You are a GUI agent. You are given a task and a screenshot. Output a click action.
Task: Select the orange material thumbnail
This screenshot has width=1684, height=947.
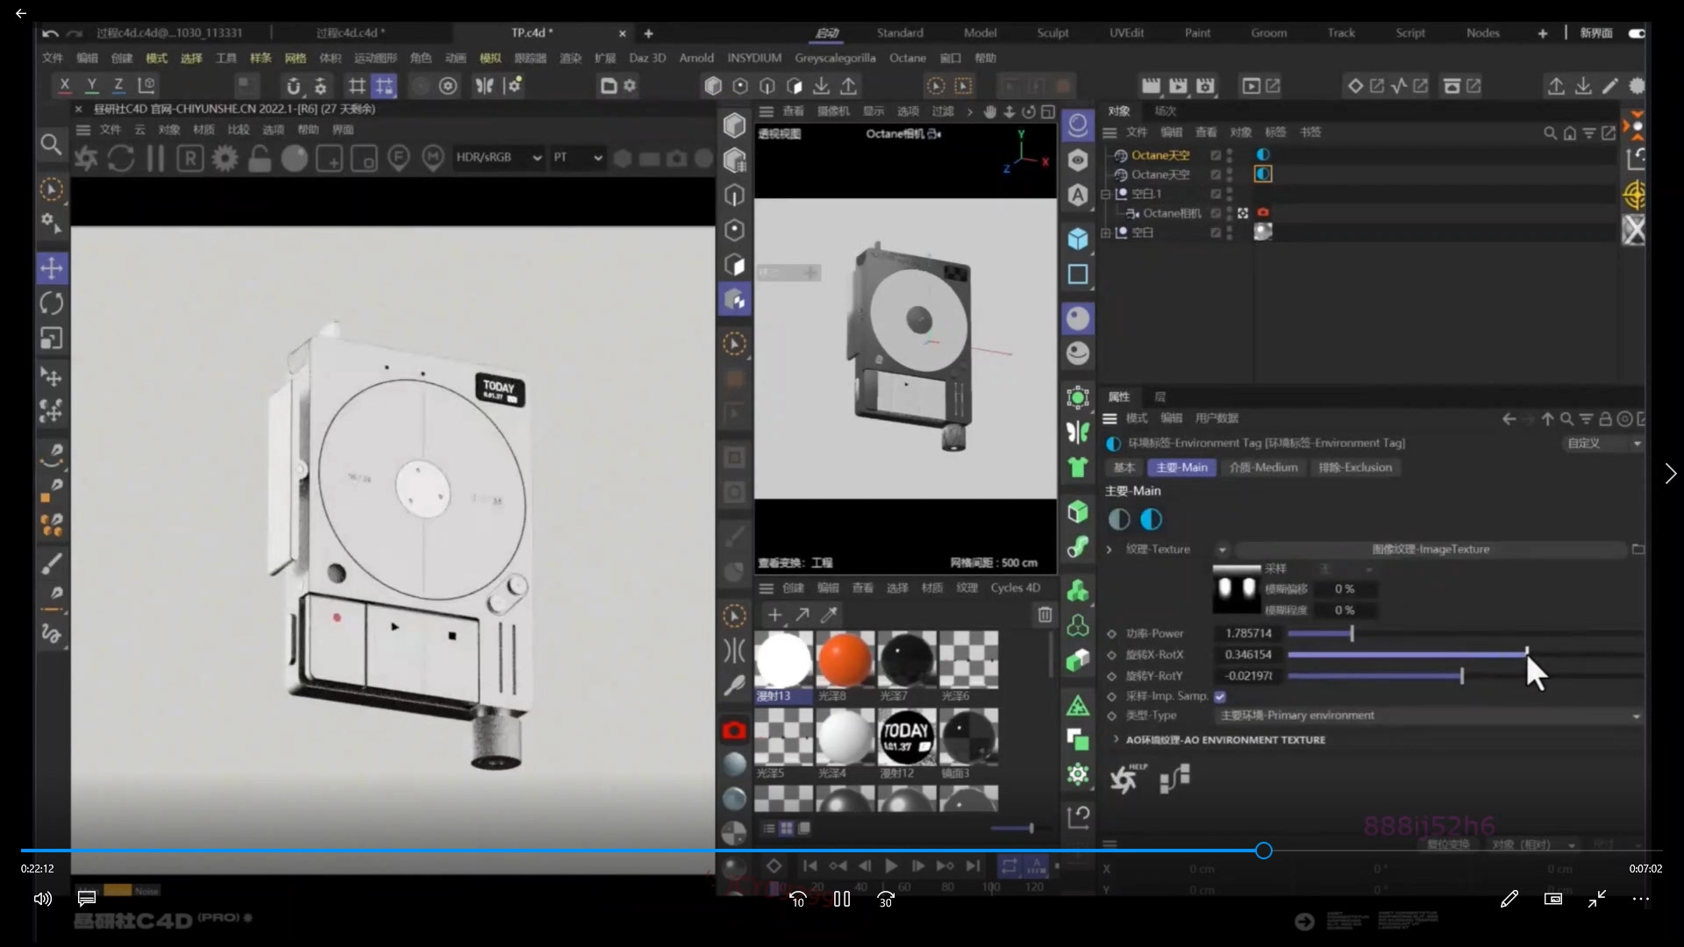coord(844,659)
